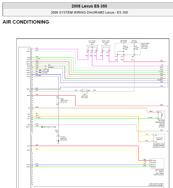
Task: Click the A/C SOLAR SENSOR box
Action: (x=159, y=138)
